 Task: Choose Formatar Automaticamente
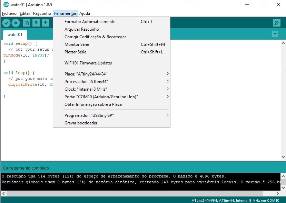(111, 22)
